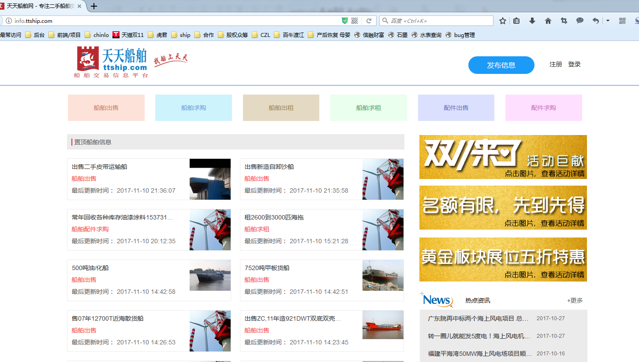Open the 合作 bookmark folder
Viewport: 639px width, 362px height.
click(204, 35)
